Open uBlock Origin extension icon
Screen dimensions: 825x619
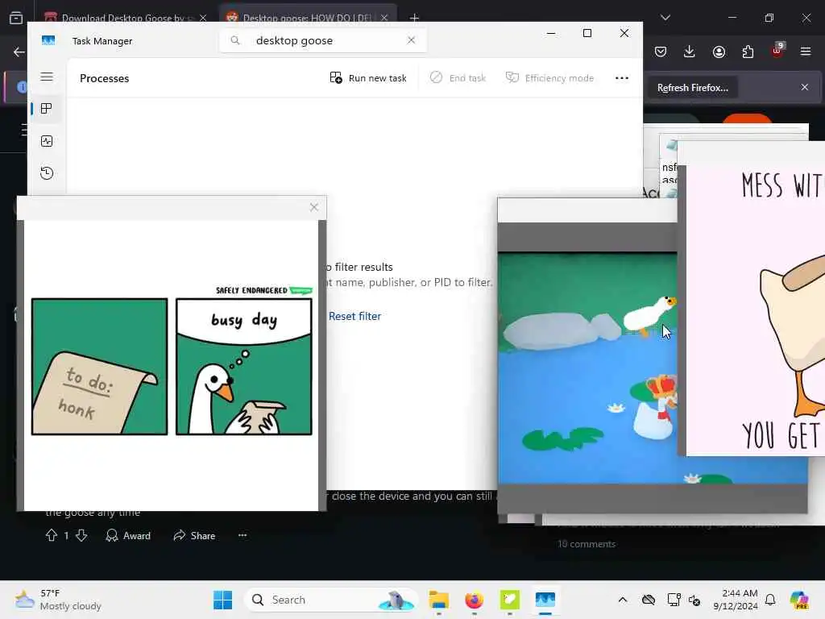777,51
